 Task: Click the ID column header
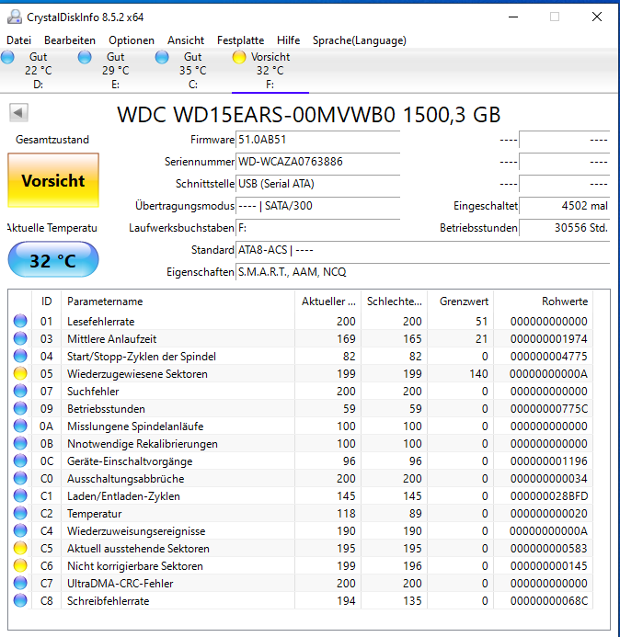[x=46, y=301]
